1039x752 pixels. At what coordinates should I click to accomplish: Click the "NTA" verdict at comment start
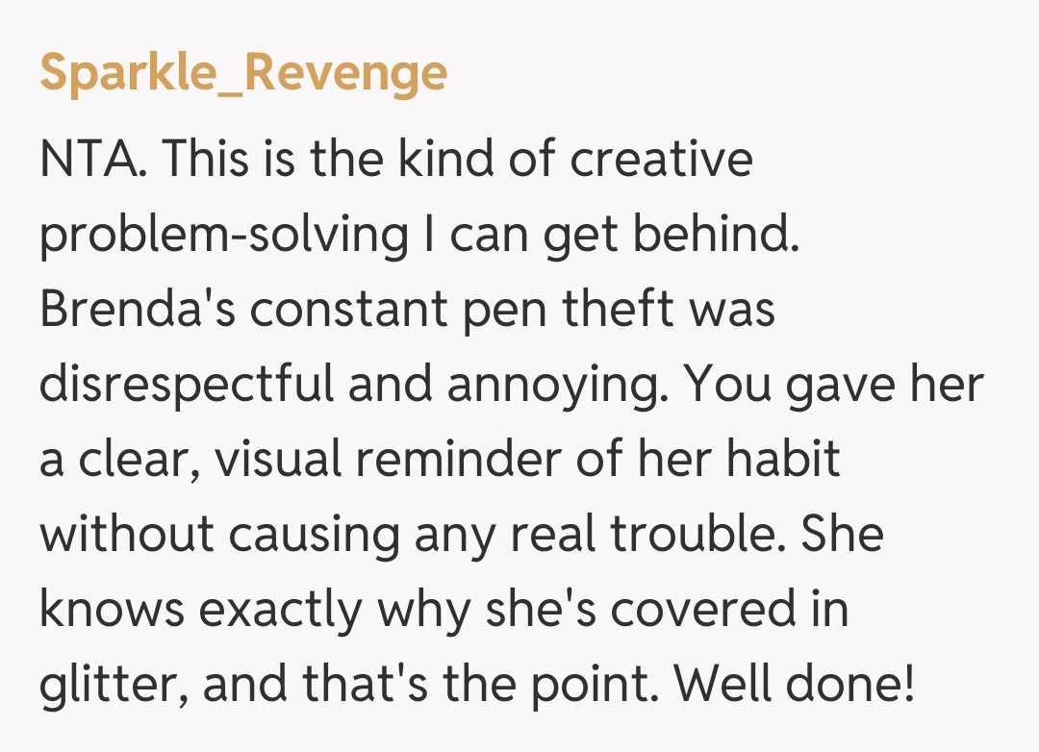coord(90,160)
